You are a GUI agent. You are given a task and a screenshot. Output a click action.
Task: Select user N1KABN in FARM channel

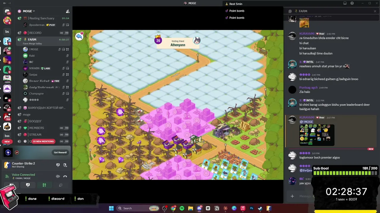pos(46,68)
